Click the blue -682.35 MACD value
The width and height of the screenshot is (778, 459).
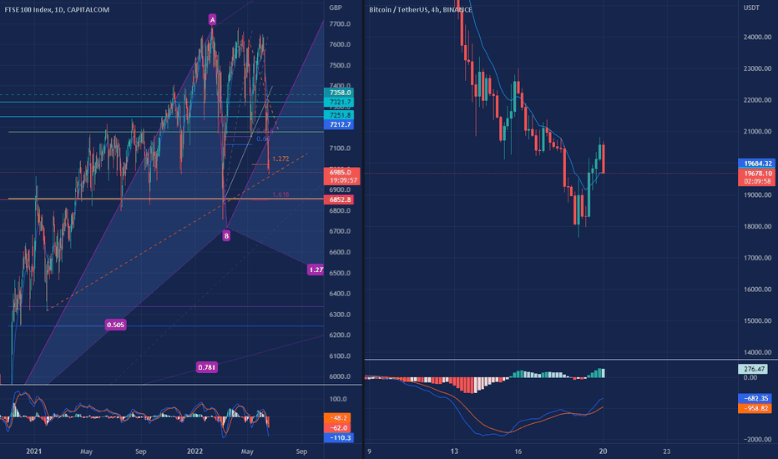pyautogui.click(x=755, y=398)
